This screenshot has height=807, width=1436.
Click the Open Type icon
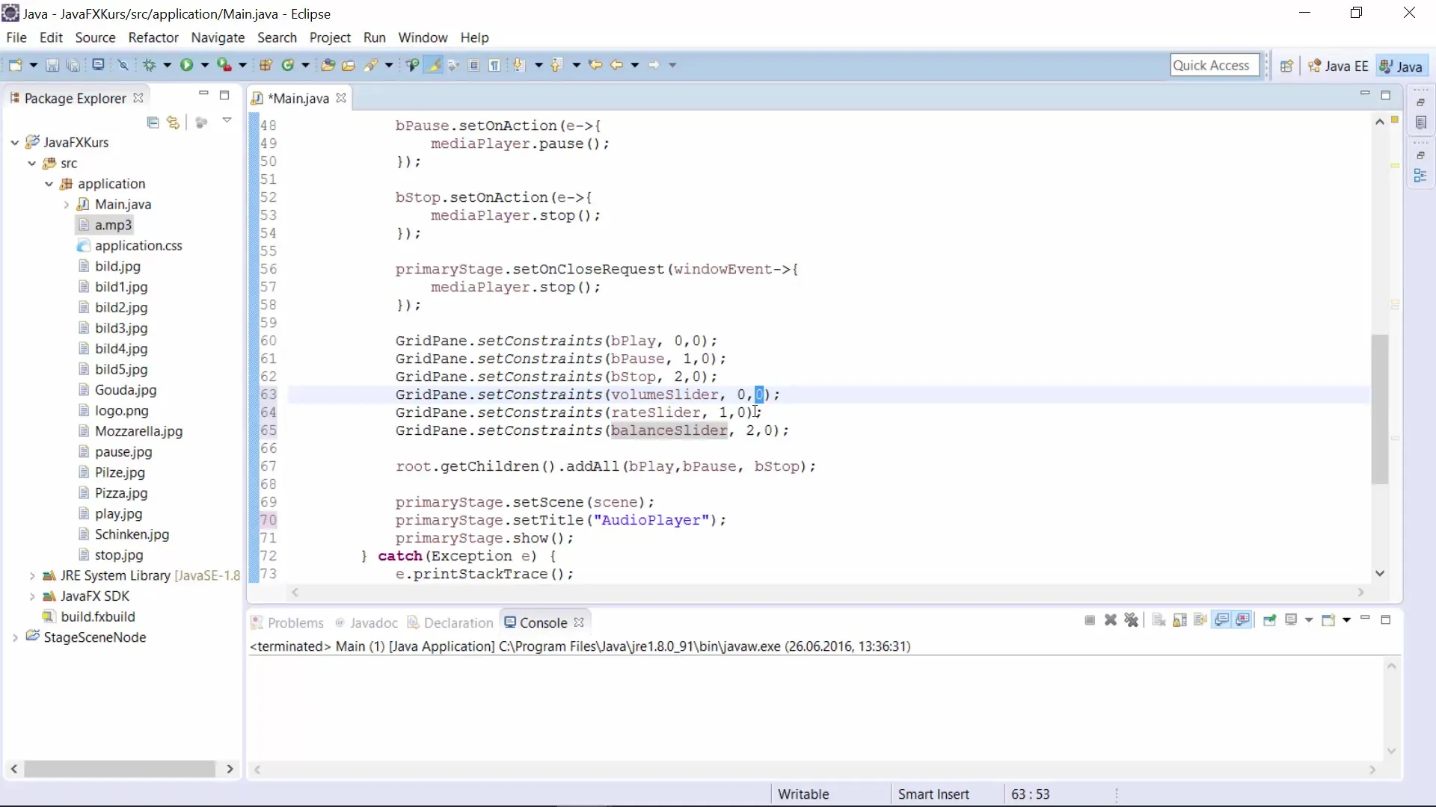(x=328, y=66)
